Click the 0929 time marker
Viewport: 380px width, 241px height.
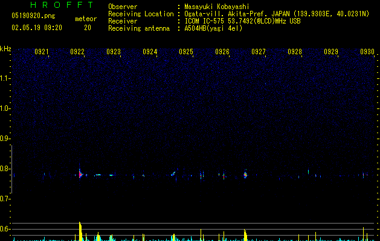coord(331,52)
